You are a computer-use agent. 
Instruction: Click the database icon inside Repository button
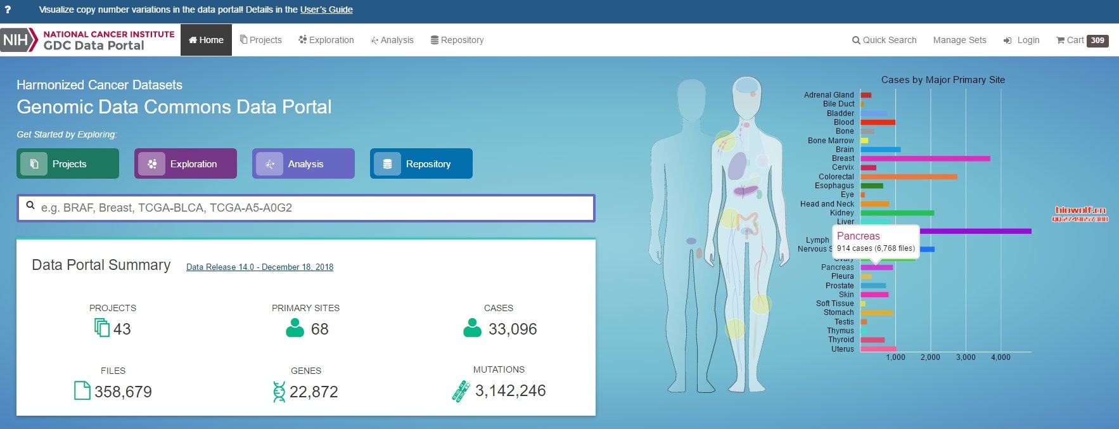click(387, 163)
